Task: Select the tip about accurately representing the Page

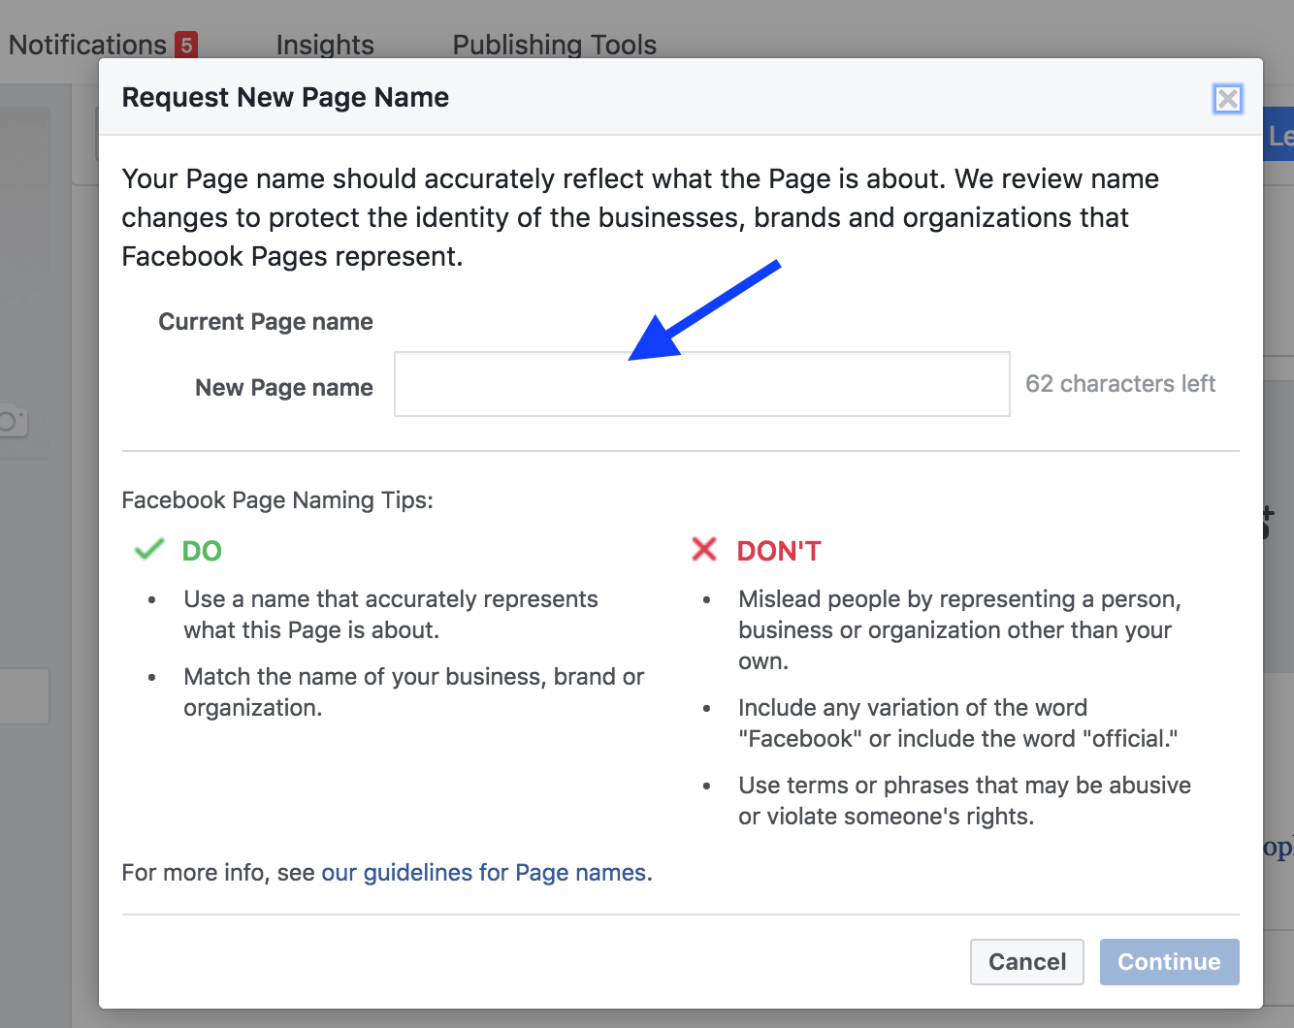Action: [391, 615]
